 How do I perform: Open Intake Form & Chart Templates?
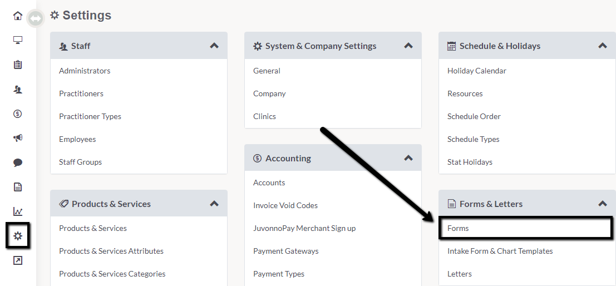point(500,251)
